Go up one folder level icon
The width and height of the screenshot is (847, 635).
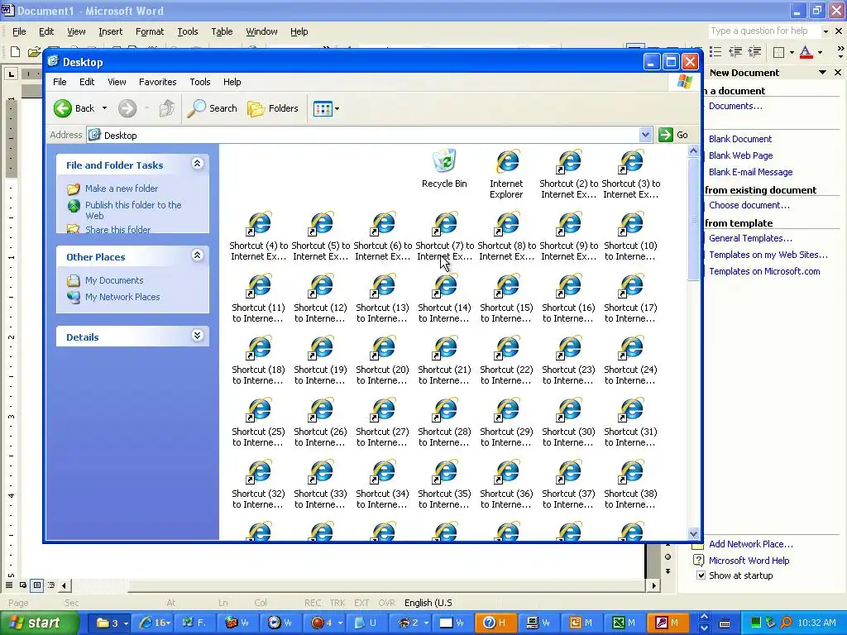[x=167, y=108]
